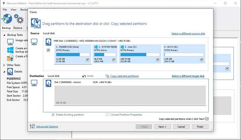Click the Image selected disks monitor icon
Screen dimensions: 241x140
pos(10,42)
